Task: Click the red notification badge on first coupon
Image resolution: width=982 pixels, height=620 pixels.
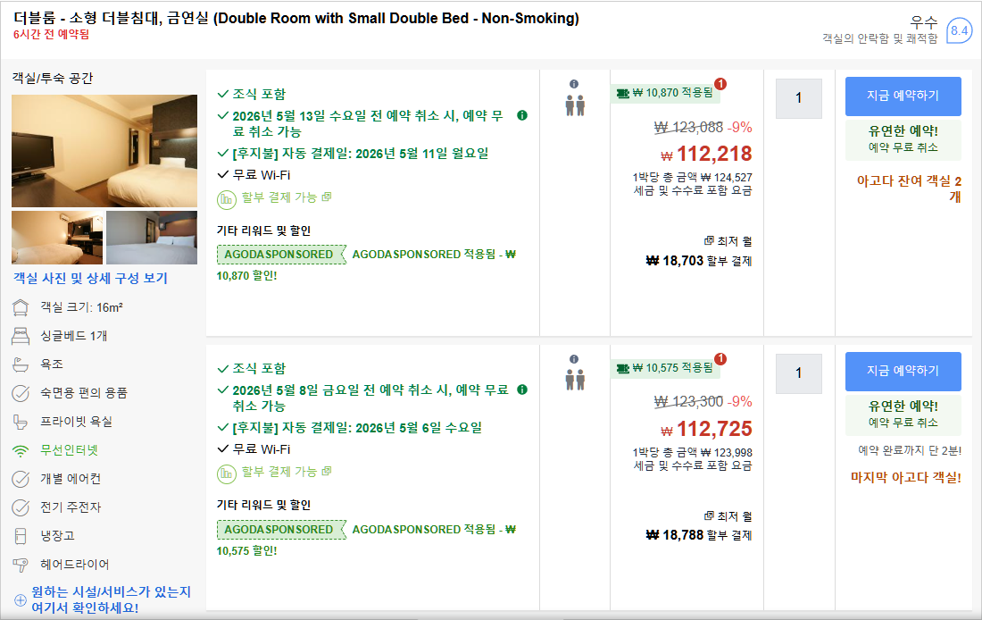Action: 720,84
